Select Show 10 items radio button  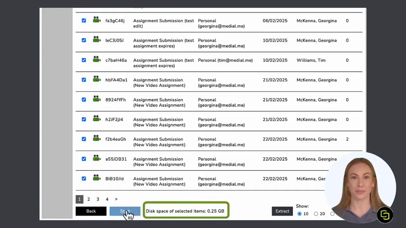point(299,214)
